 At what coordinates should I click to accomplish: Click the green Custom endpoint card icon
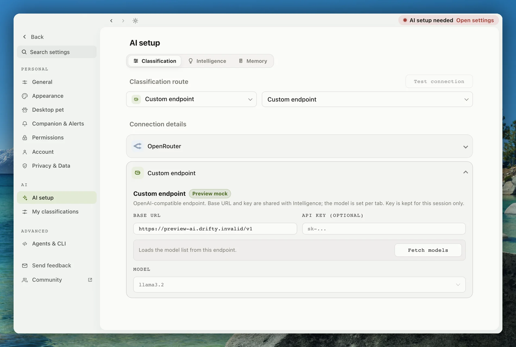(138, 173)
